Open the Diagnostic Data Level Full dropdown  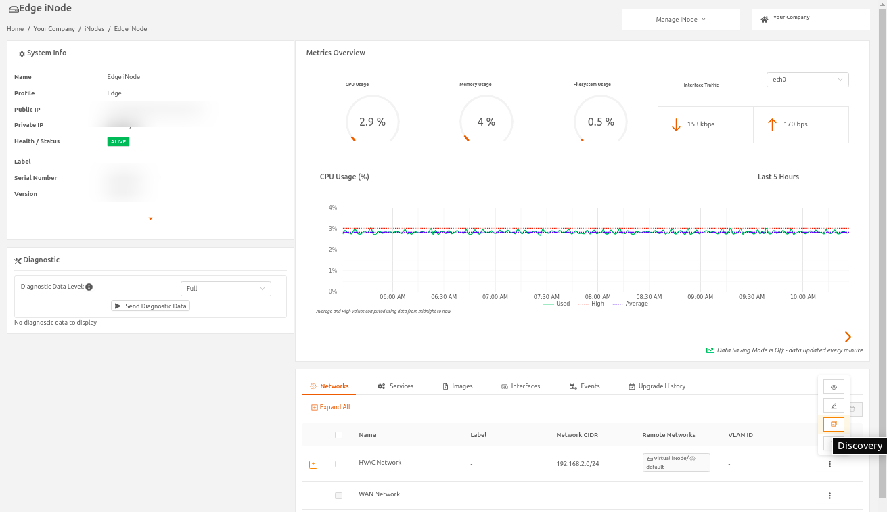click(225, 289)
